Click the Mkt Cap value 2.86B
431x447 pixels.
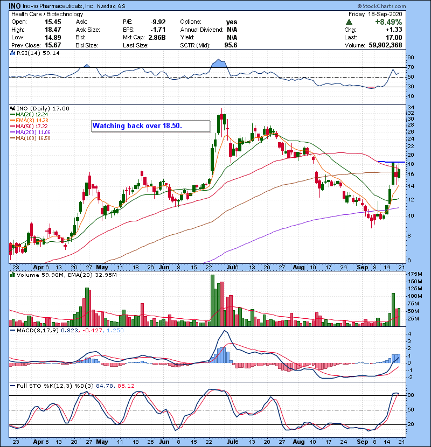click(157, 37)
